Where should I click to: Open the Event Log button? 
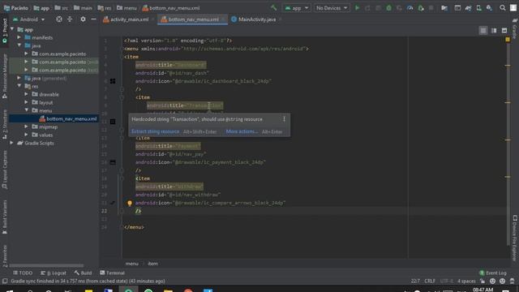point(493,273)
